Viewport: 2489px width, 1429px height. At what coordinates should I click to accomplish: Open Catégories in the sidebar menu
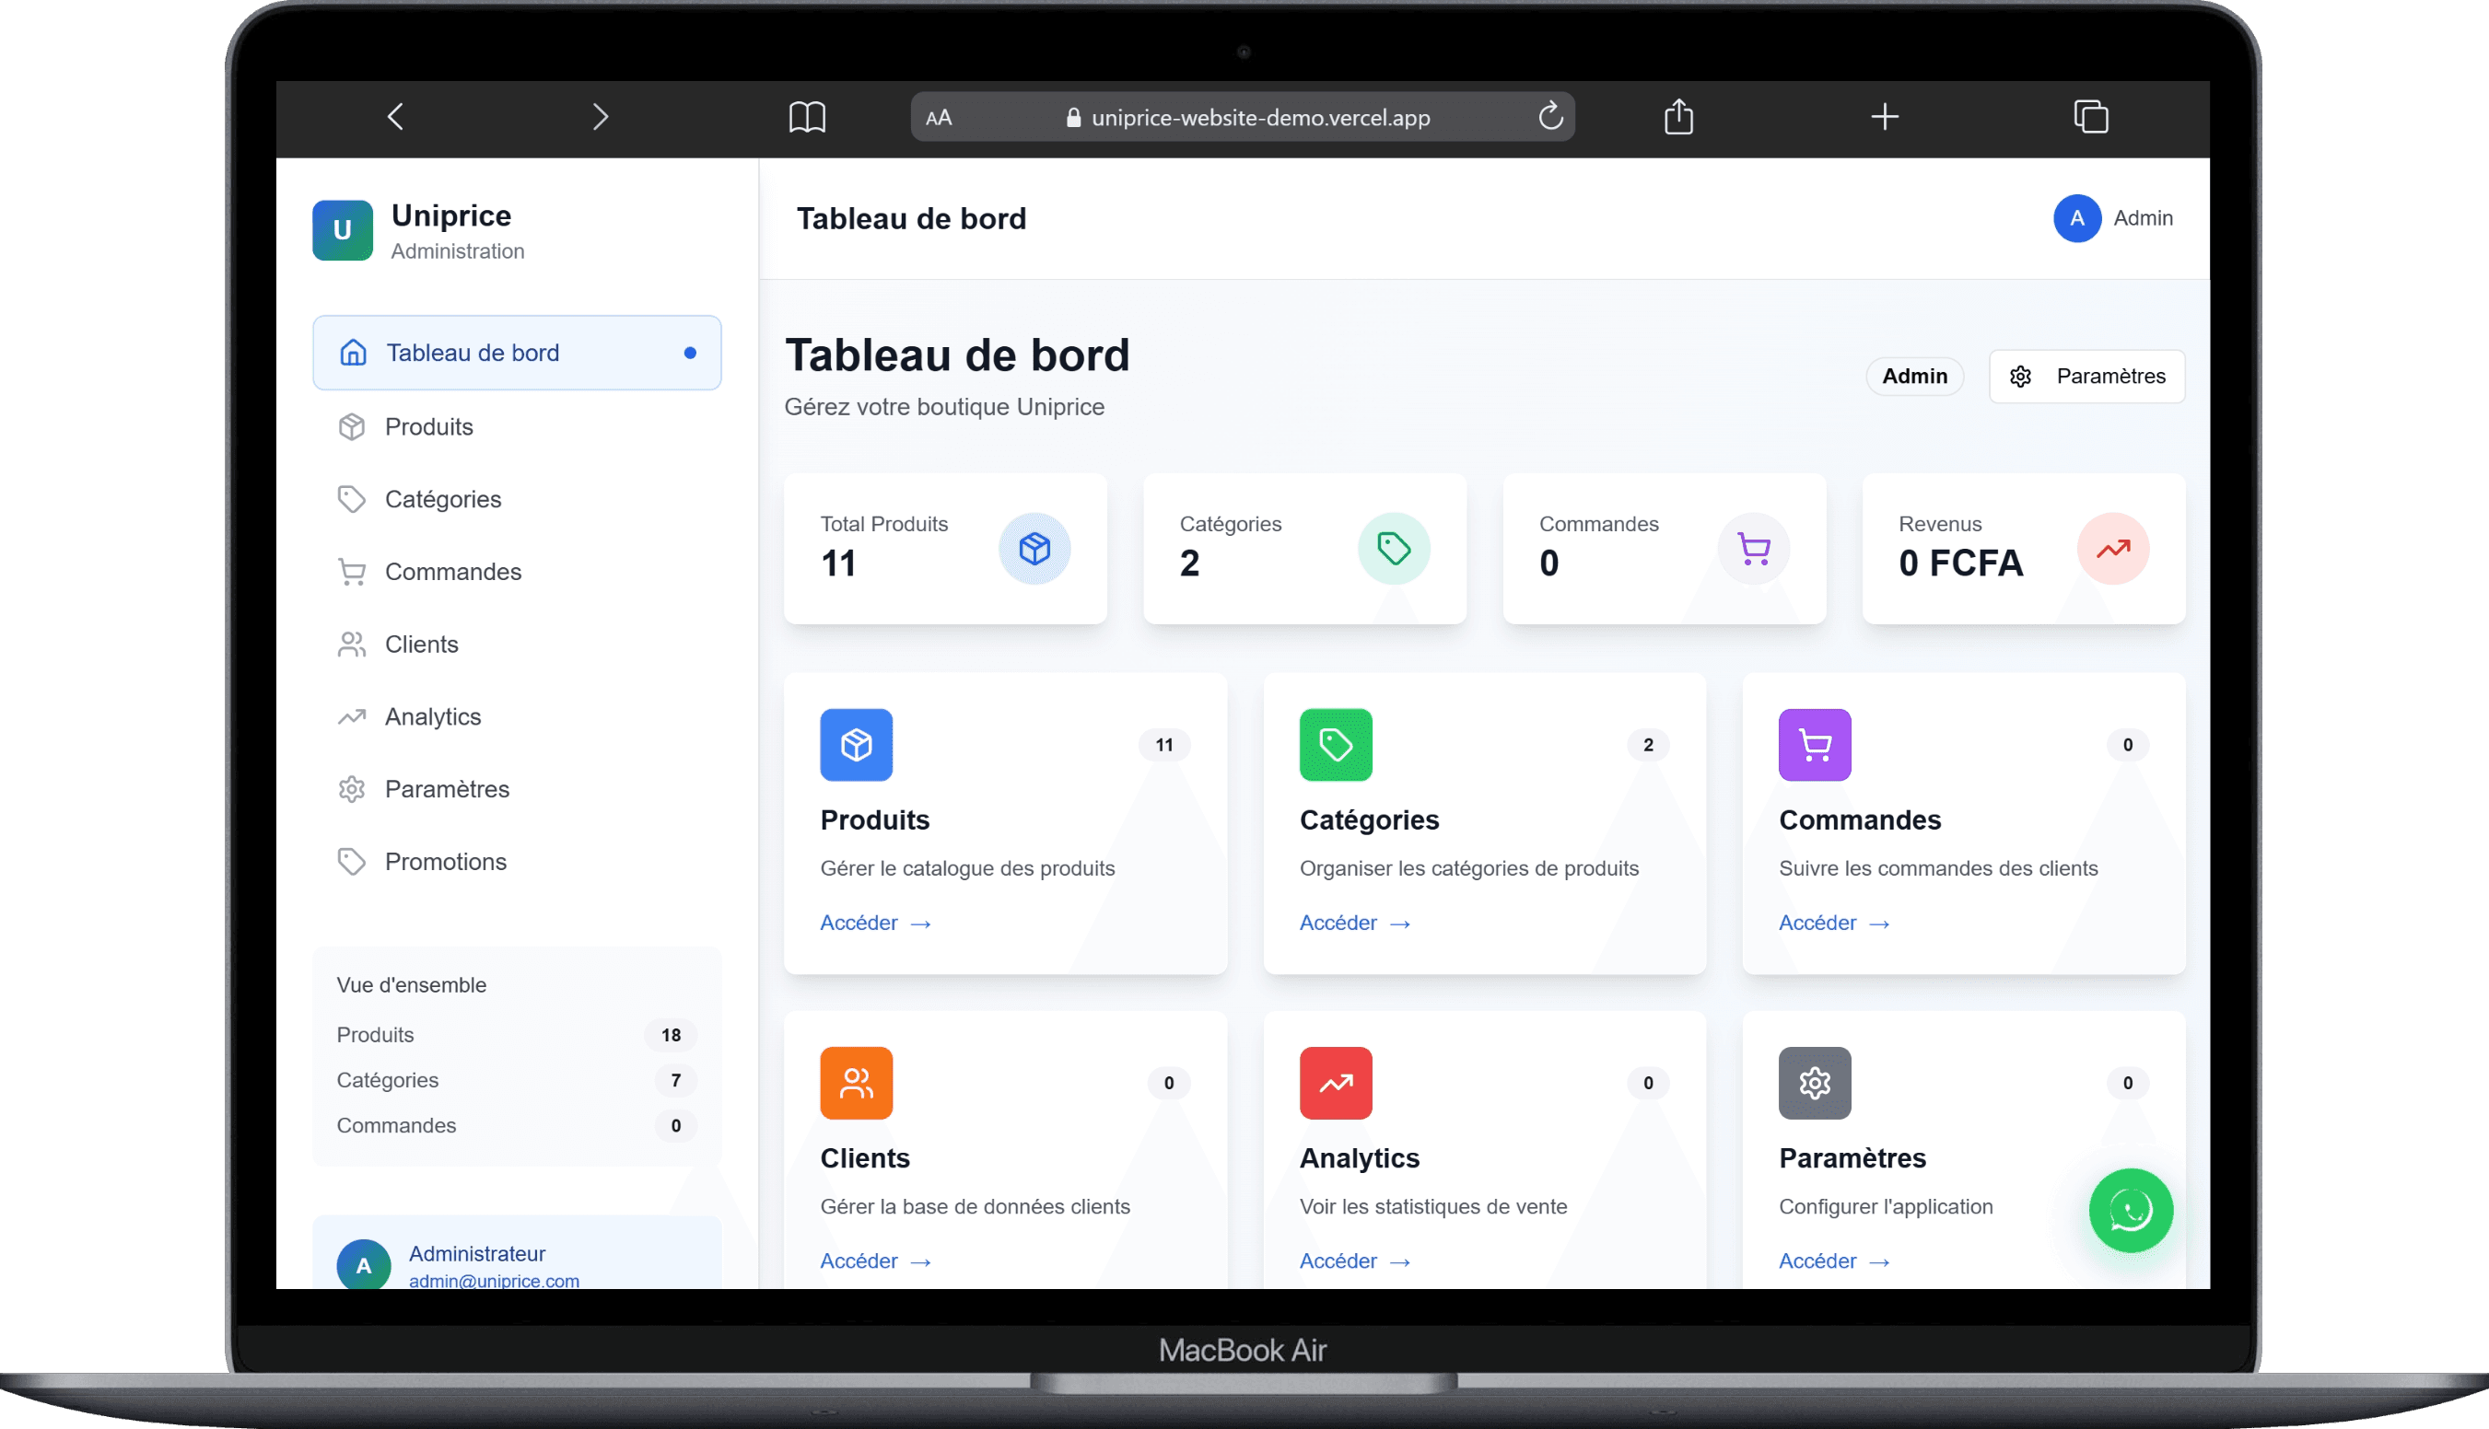517,498
